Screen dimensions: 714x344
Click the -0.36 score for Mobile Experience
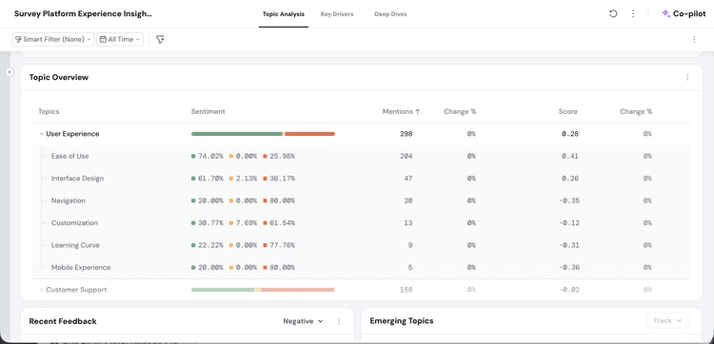point(568,267)
